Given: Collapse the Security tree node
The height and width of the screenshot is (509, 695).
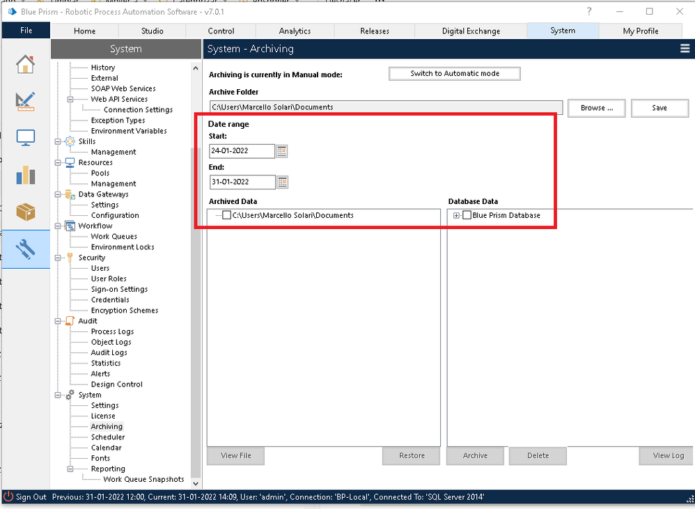Looking at the screenshot, I should pyautogui.click(x=58, y=258).
